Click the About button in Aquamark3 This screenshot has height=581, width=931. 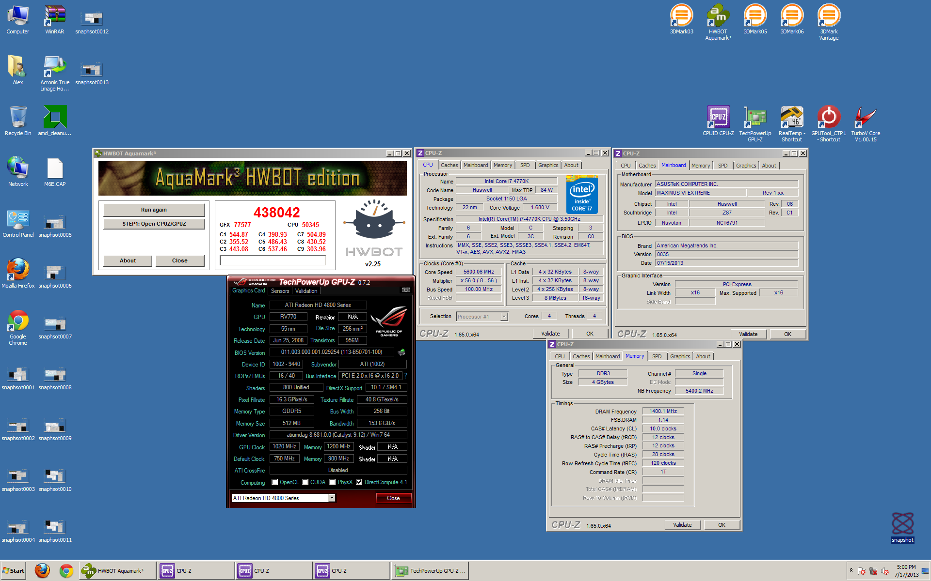tap(128, 260)
